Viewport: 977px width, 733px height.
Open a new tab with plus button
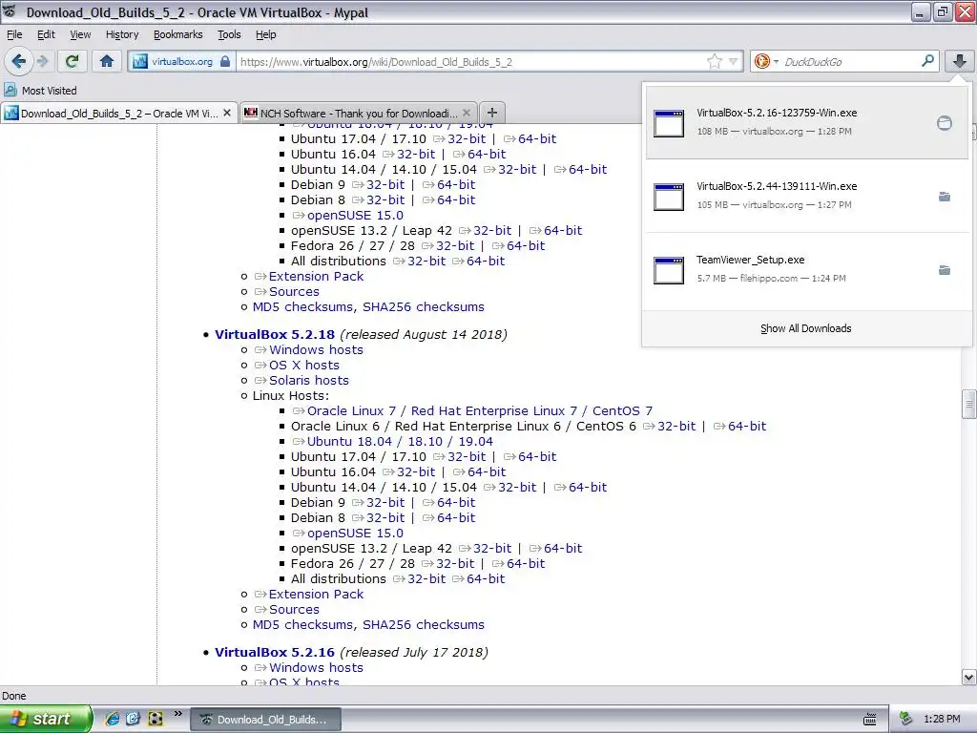492,113
